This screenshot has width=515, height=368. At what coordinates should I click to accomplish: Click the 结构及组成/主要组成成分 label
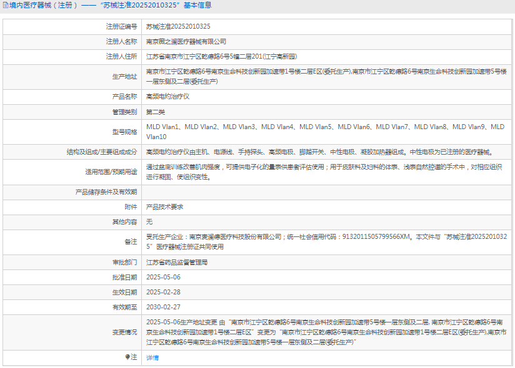point(102,152)
